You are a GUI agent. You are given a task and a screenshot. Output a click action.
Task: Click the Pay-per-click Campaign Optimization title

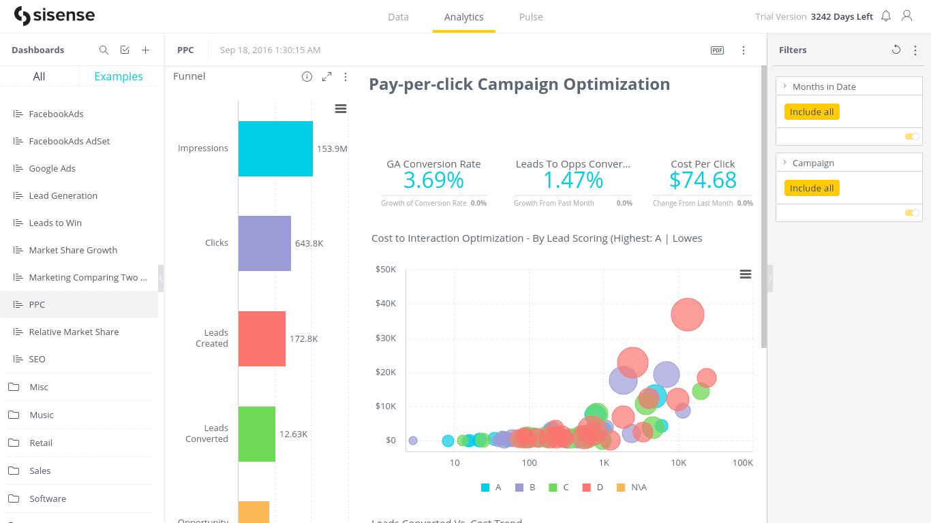click(x=519, y=84)
